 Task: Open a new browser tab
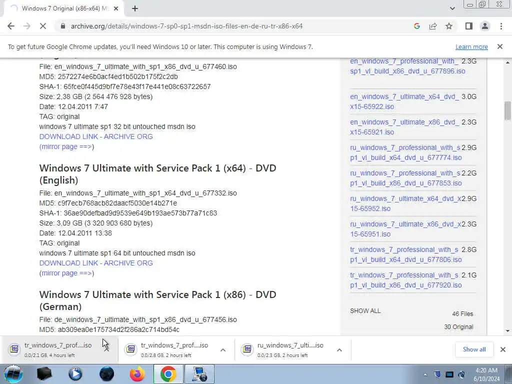tap(135, 8)
